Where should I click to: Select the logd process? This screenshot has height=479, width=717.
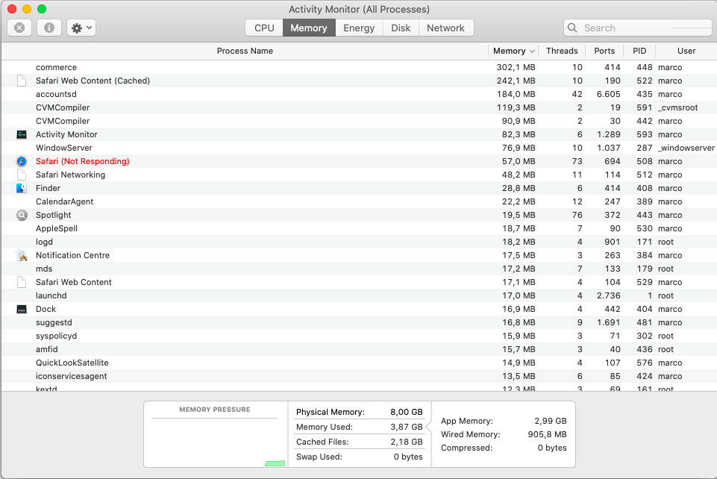[x=358, y=242]
